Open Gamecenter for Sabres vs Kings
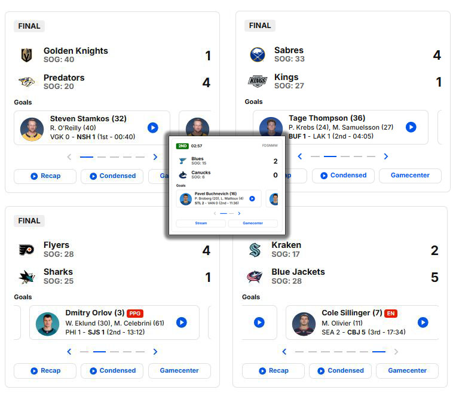 pos(410,176)
